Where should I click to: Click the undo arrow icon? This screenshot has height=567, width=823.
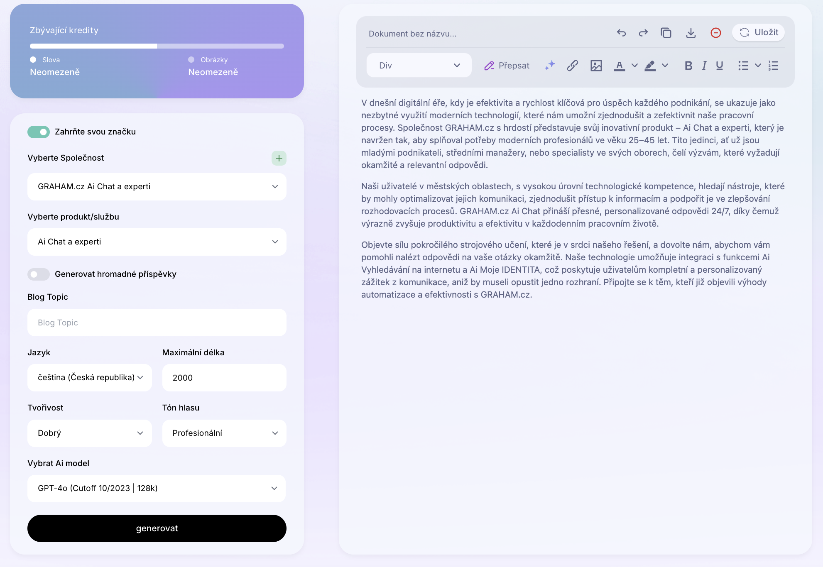621,33
